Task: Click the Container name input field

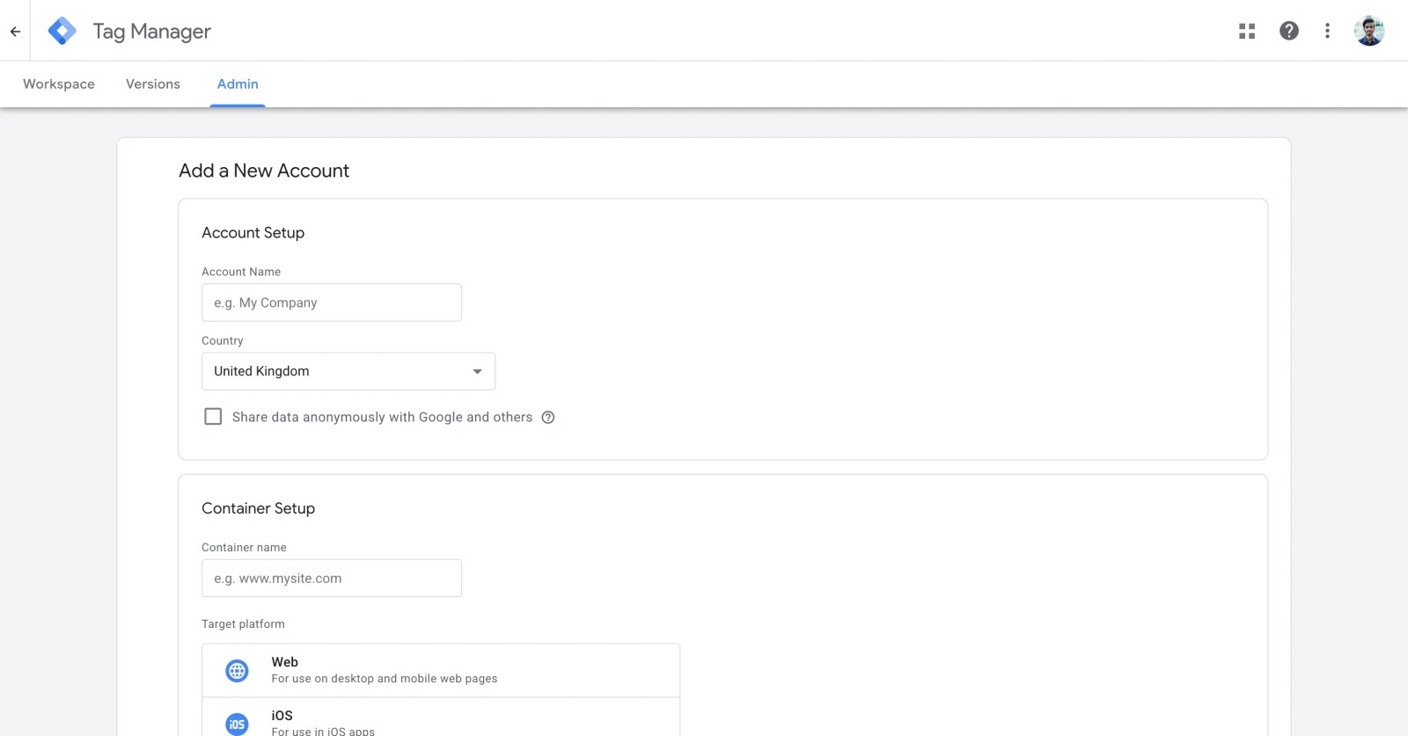Action: pyautogui.click(x=332, y=579)
